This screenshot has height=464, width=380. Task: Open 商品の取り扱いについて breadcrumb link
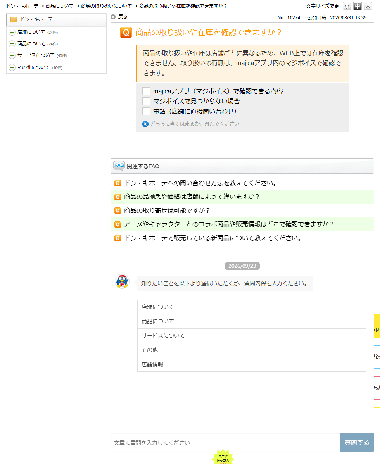tap(106, 6)
